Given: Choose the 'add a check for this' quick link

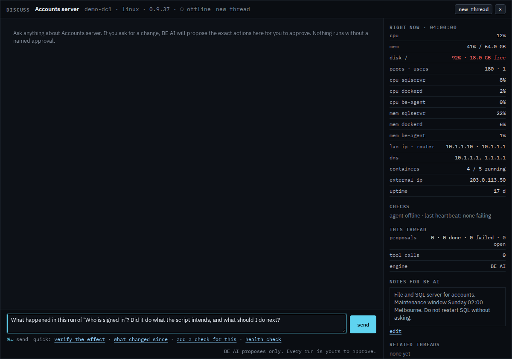Looking at the screenshot, I should [x=207, y=339].
